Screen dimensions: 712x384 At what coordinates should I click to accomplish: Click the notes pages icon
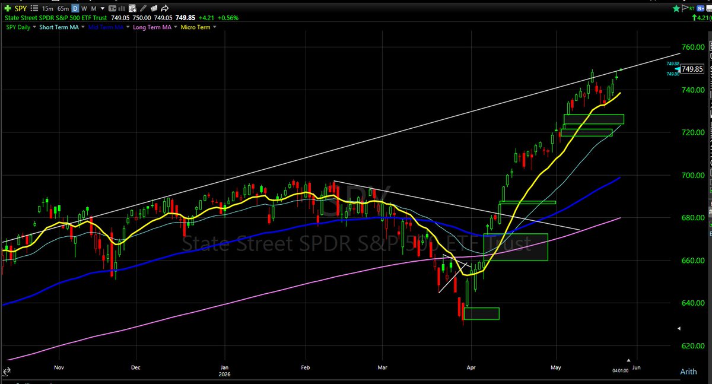click(x=154, y=9)
